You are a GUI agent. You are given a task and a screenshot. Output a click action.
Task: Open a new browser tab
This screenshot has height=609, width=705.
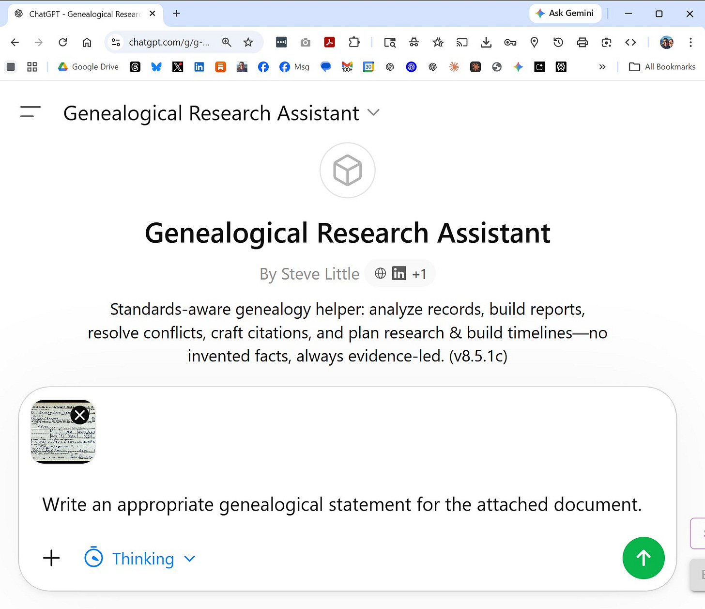[177, 14]
